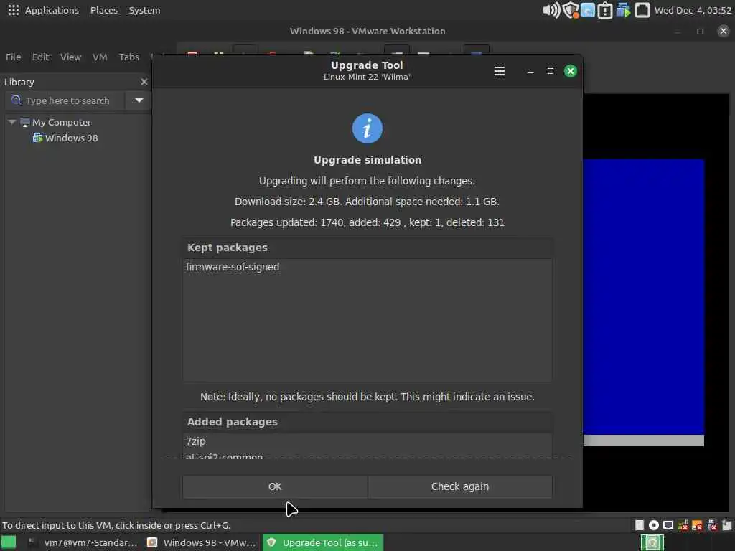Open the sound volume tray icon
The height and width of the screenshot is (551, 735).
[x=551, y=10]
